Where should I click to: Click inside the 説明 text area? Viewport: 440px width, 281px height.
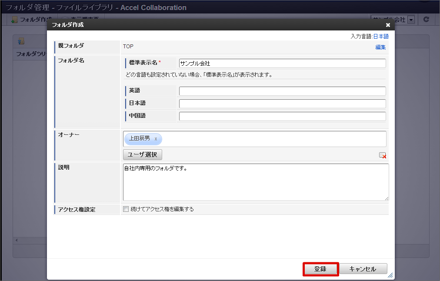pyautogui.click(x=256, y=182)
